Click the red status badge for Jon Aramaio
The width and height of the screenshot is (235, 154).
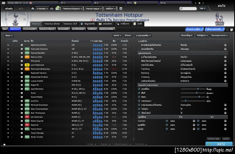pyautogui.click(x=27, y=117)
